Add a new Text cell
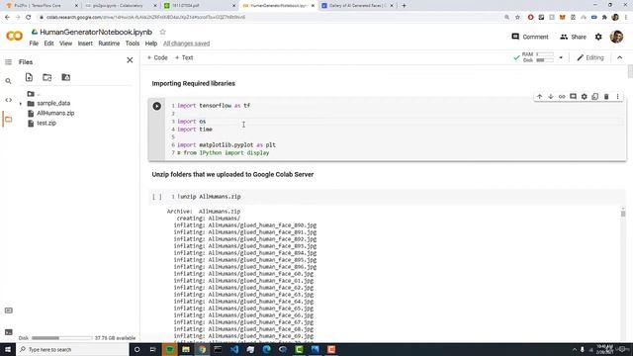This screenshot has width=633, height=356. click(184, 57)
